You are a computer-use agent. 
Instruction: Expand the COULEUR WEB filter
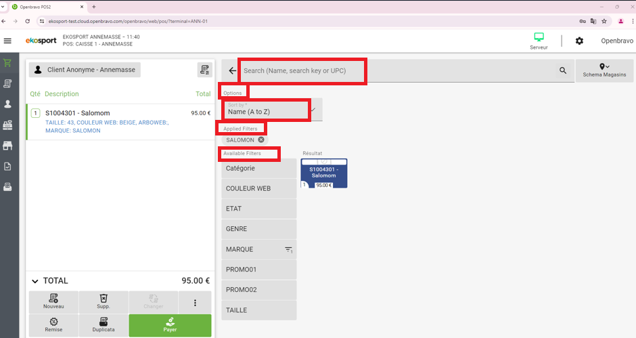coord(258,188)
